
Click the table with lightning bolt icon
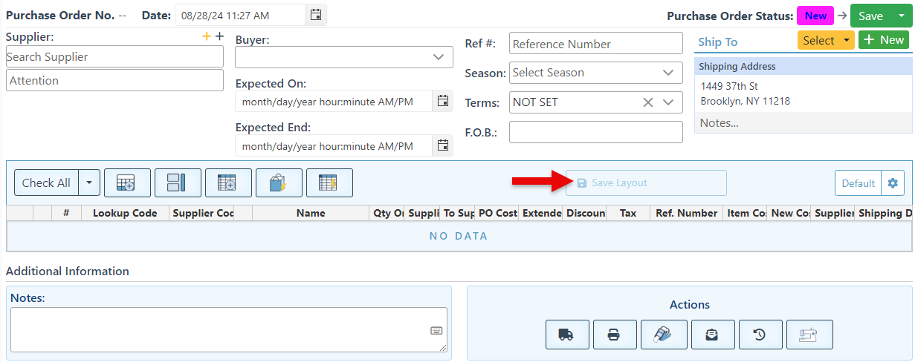[x=329, y=182]
